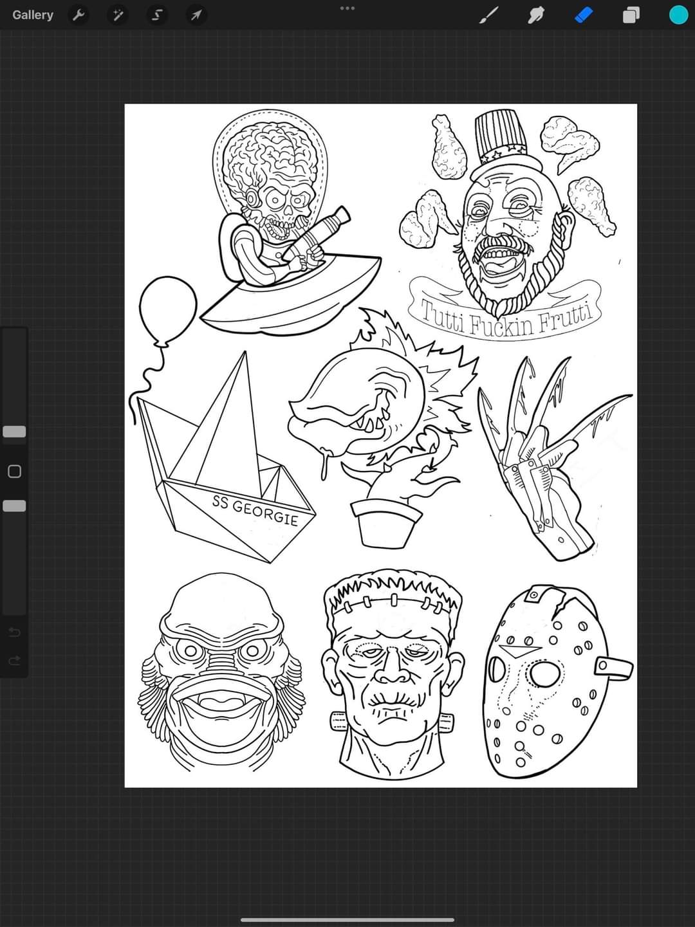695x927 pixels.
Task: Select the Brush tool
Action: 489,15
